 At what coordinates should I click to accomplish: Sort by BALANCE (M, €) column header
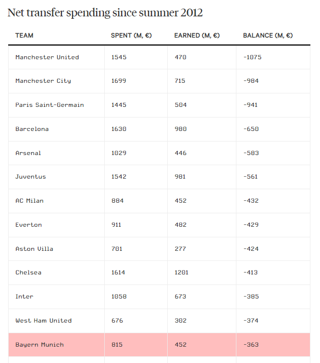tap(268, 36)
